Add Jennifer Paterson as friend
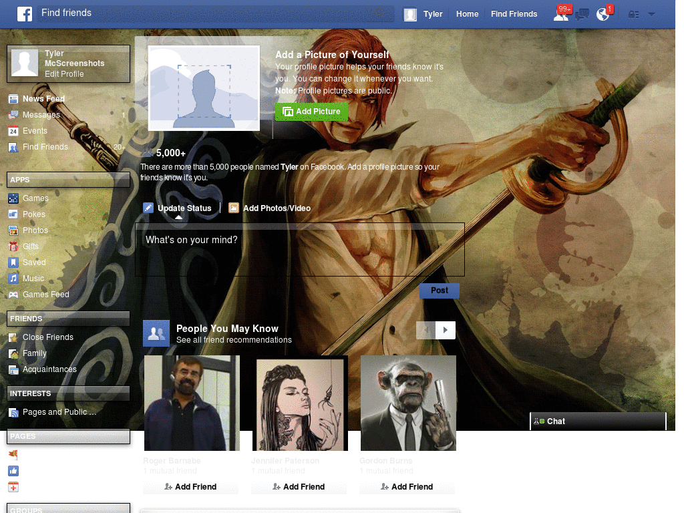This screenshot has height=513, width=684. (x=299, y=487)
